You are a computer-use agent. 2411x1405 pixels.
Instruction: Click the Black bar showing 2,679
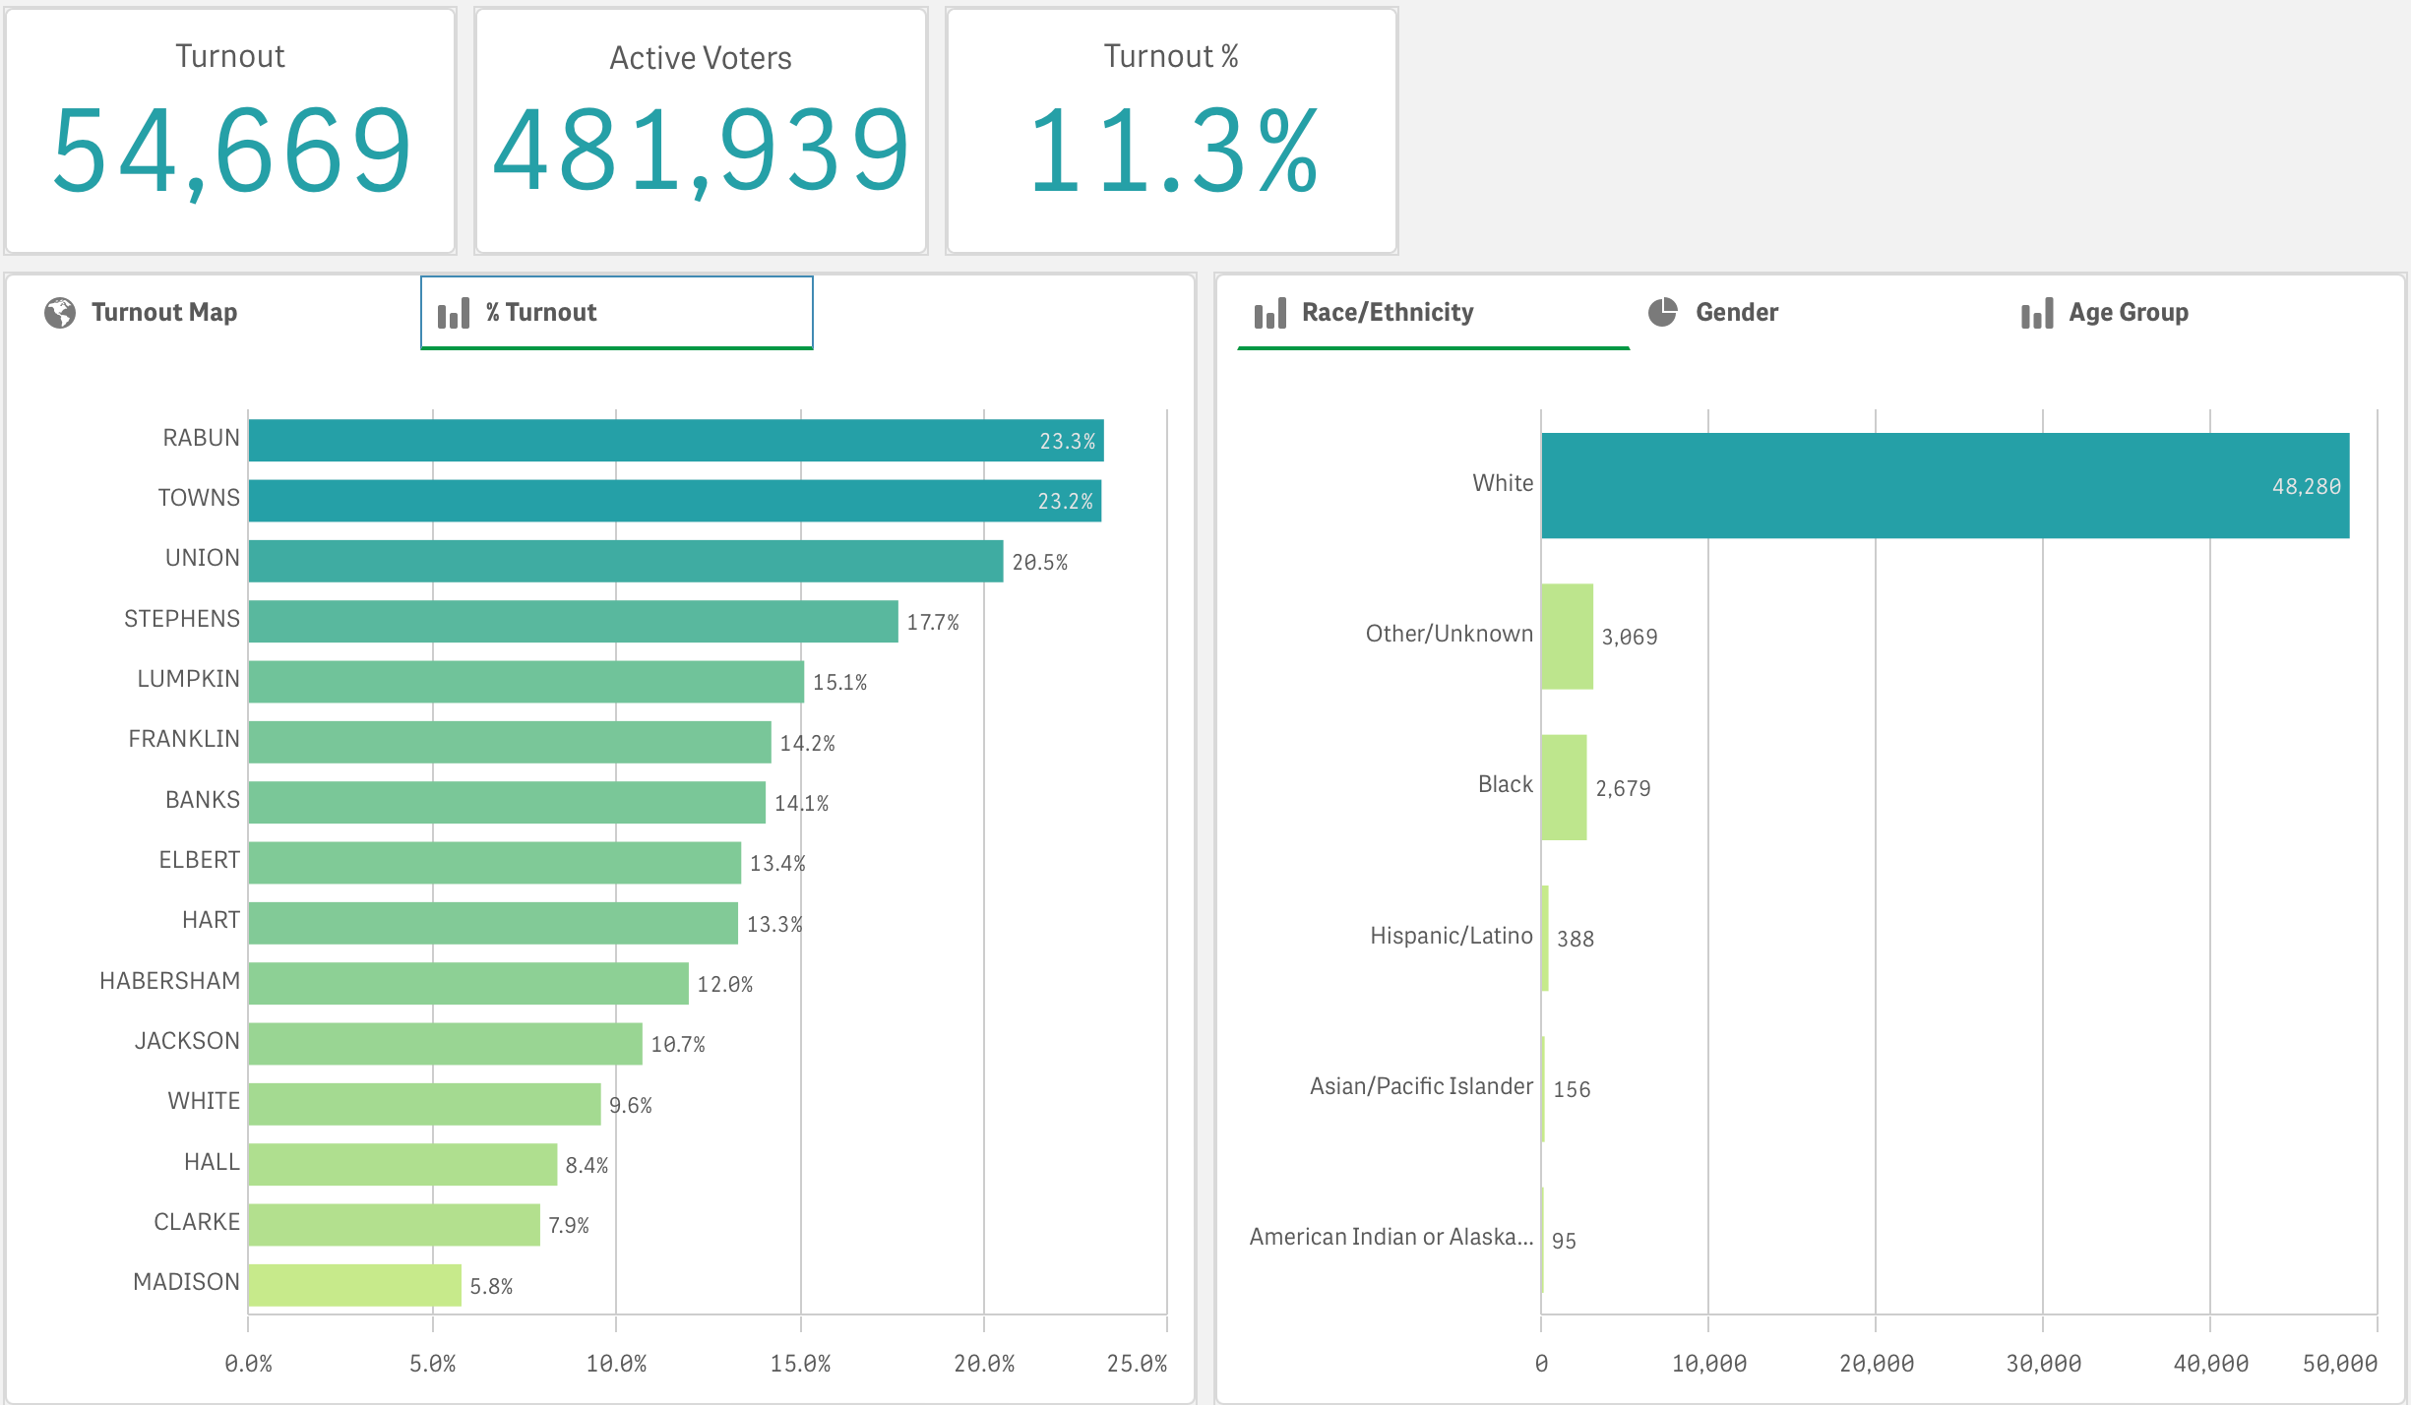[1564, 787]
